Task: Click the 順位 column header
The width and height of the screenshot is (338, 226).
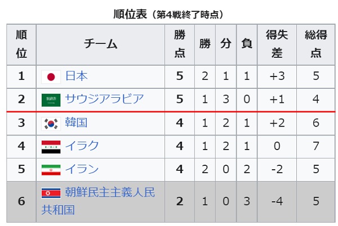Action: tap(21, 44)
